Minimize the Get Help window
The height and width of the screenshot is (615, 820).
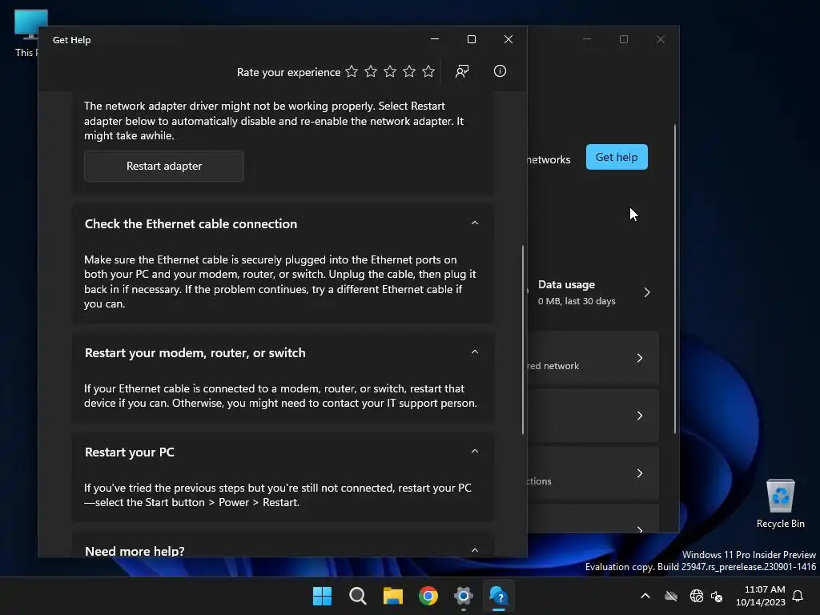(435, 39)
